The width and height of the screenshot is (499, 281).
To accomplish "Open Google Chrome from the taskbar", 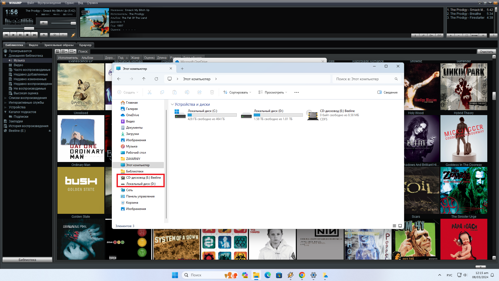I will [302, 275].
